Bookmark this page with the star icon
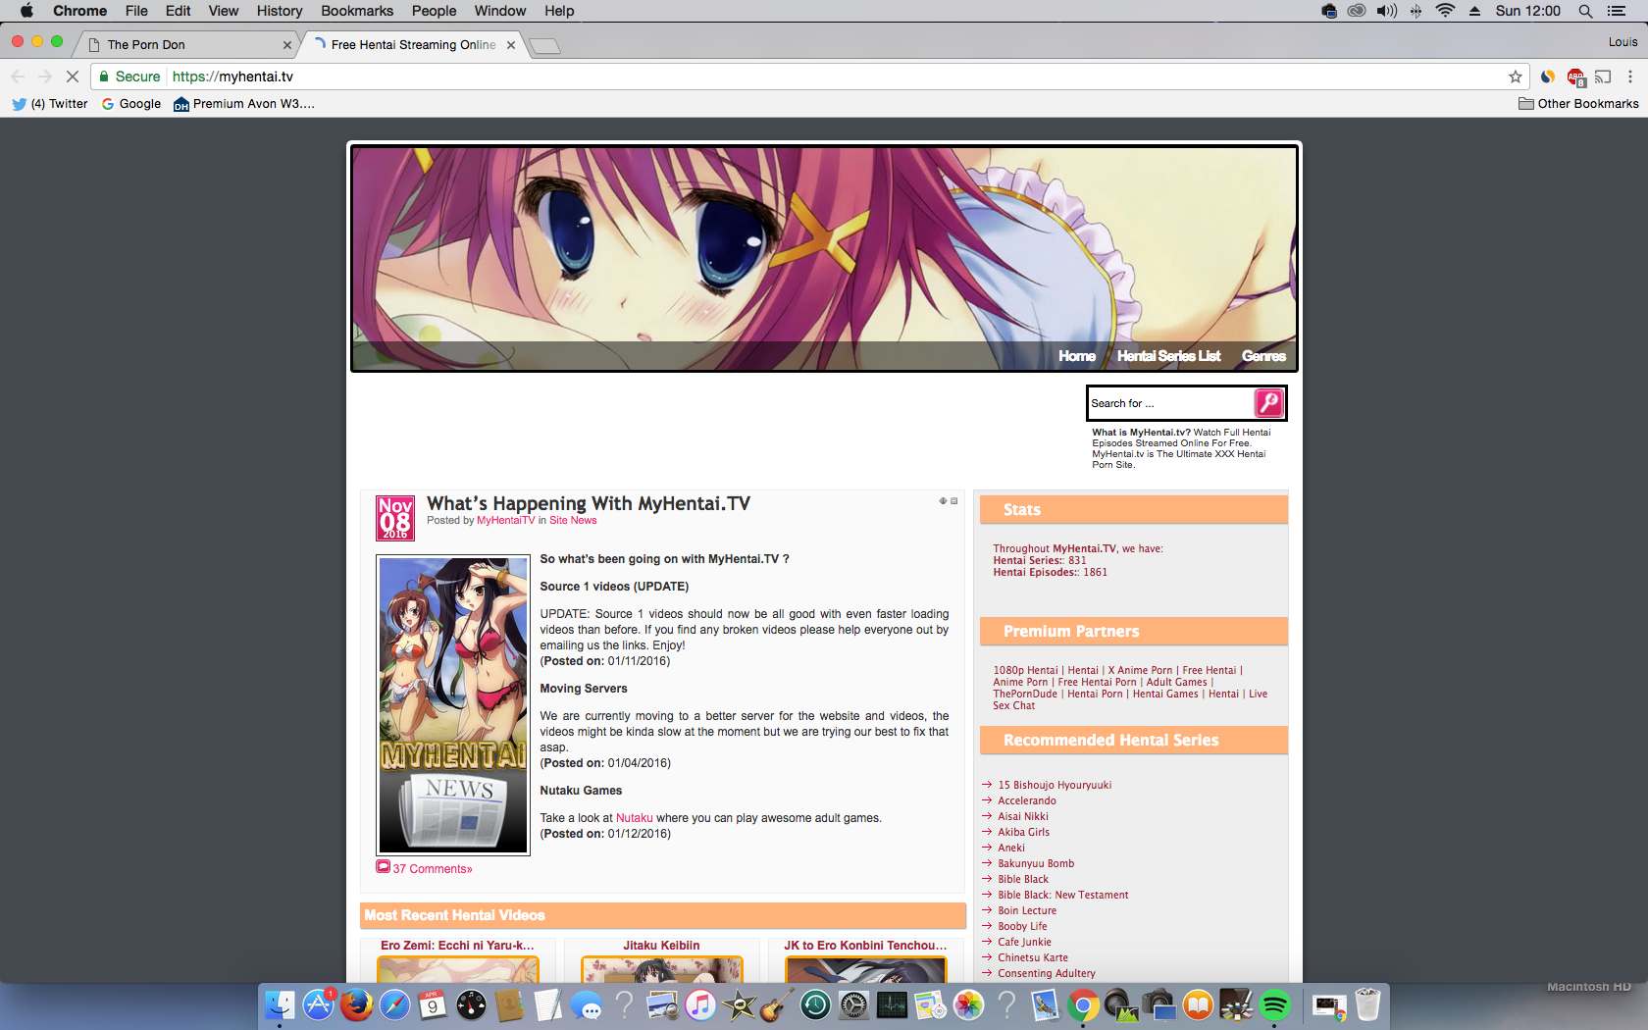Image resolution: width=1648 pixels, height=1030 pixels. pos(1516,77)
